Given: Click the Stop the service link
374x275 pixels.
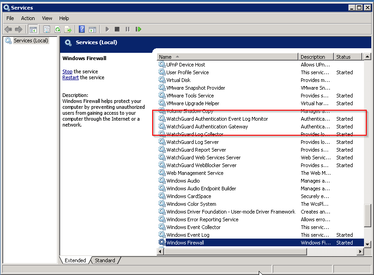Looking at the screenshot, I should [x=67, y=71].
